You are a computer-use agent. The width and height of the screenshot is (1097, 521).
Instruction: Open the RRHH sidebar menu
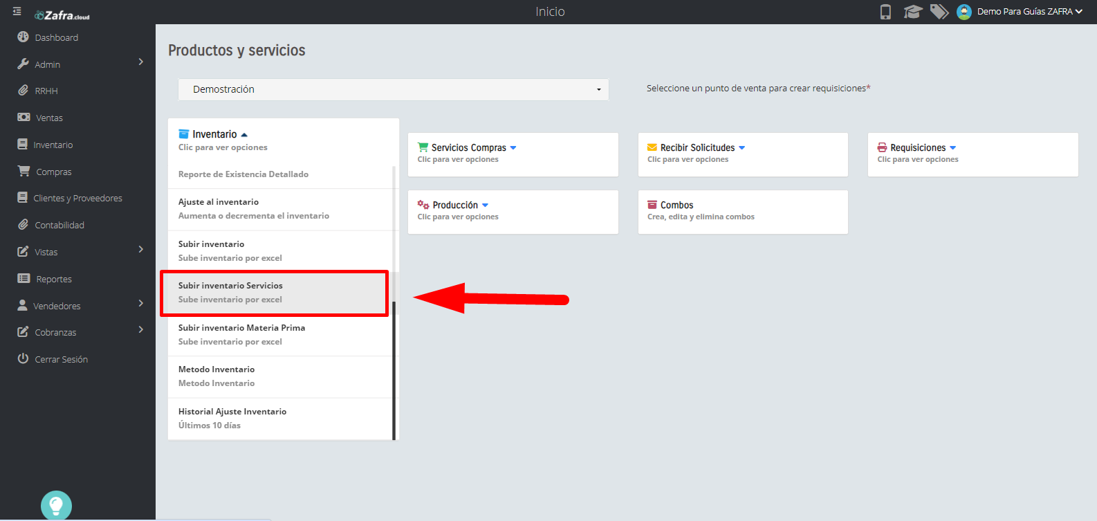pos(46,91)
